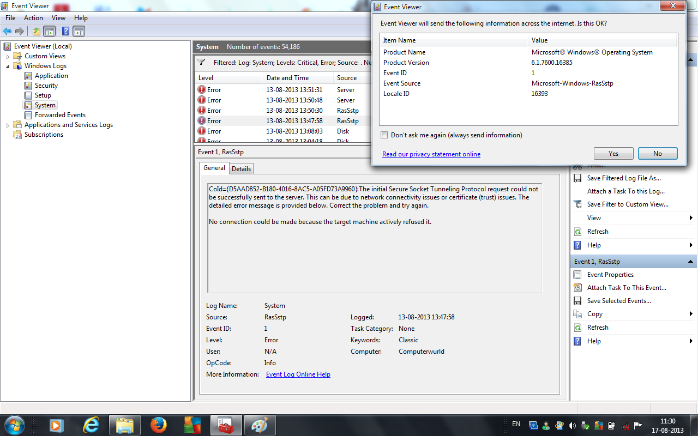Open the View submenu arrow in Actions

pos(691,218)
